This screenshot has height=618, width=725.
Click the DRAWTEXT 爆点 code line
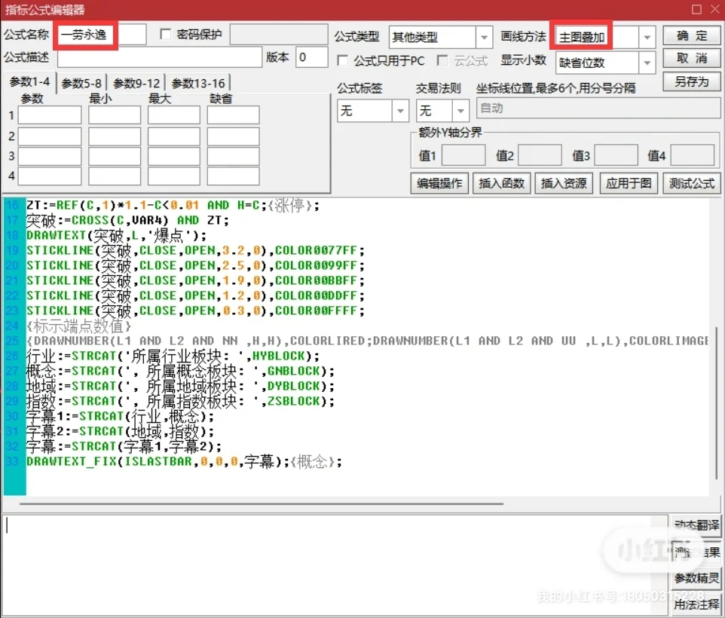pos(117,236)
